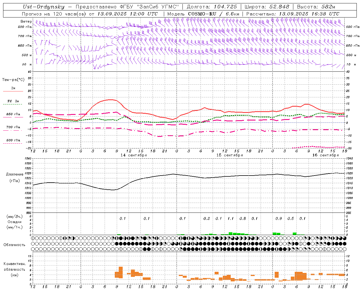
Task: Click the '14 сентября' date label
Action: tap(134, 155)
